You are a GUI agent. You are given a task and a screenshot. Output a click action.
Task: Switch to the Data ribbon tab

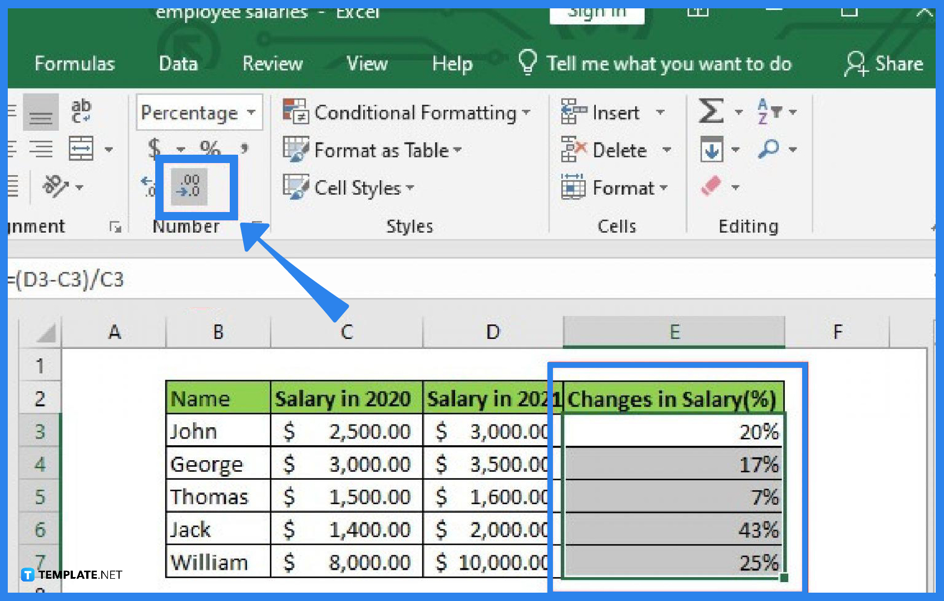click(177, 63)
